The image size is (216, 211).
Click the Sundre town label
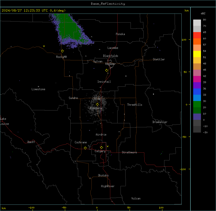click(x=73, y=98)
